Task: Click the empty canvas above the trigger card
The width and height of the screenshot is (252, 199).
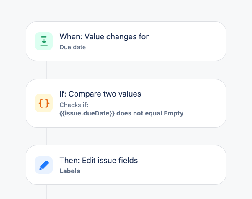Action: (126, 10)
